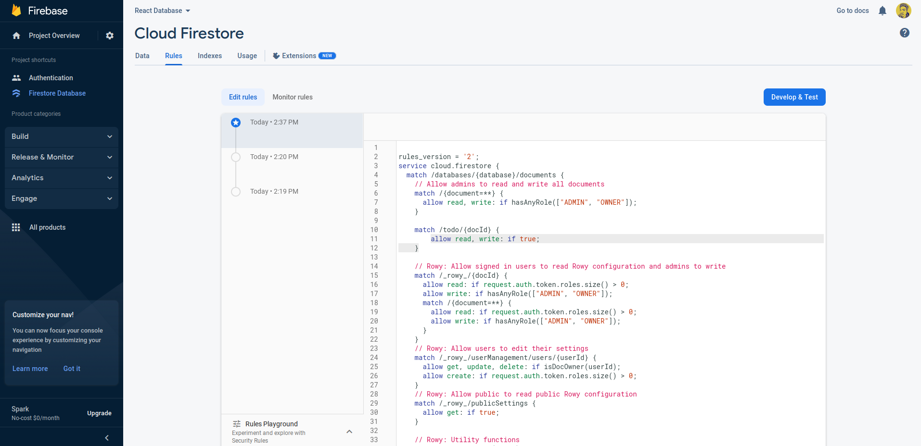Expand the Build category
Image resolution: width=921 pixels, height=446 pixels.
click(62, 136)
